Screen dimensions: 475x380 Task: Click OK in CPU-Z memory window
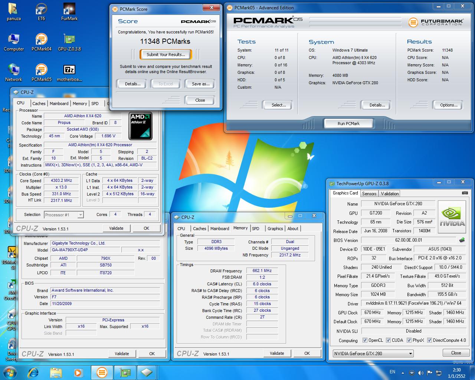(x=307, y=353)
